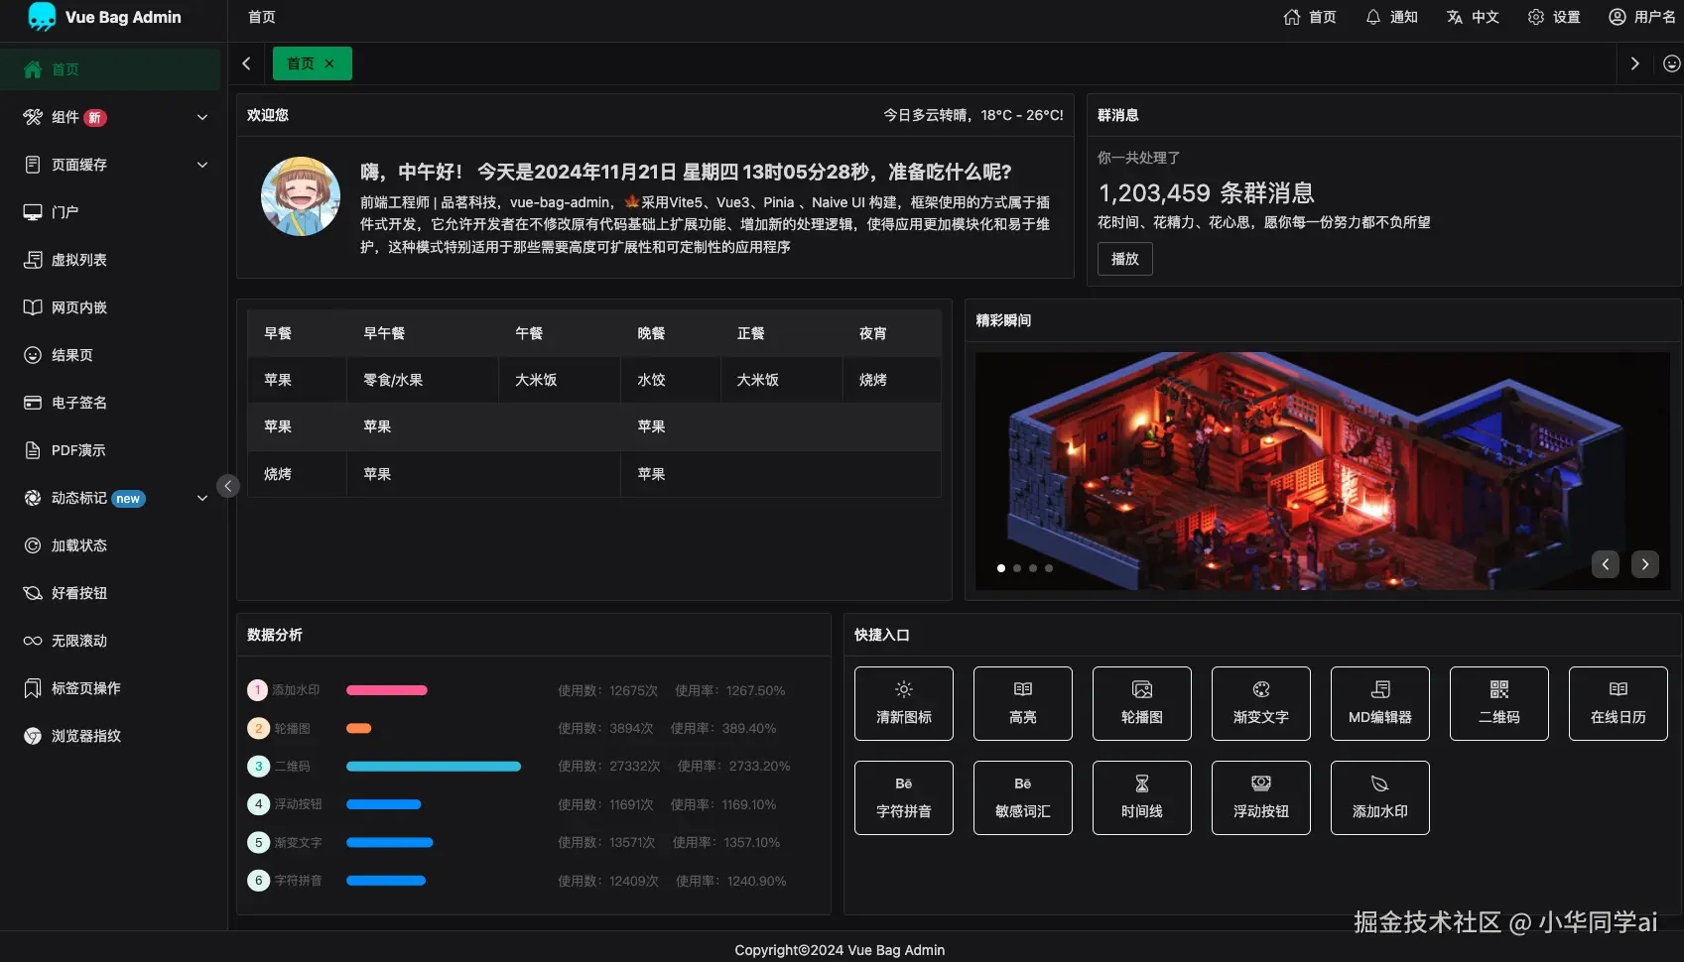Click the weather text 今日多云转晴
The height and width of the screenshot is (962, 1684).
click(973, 115)
